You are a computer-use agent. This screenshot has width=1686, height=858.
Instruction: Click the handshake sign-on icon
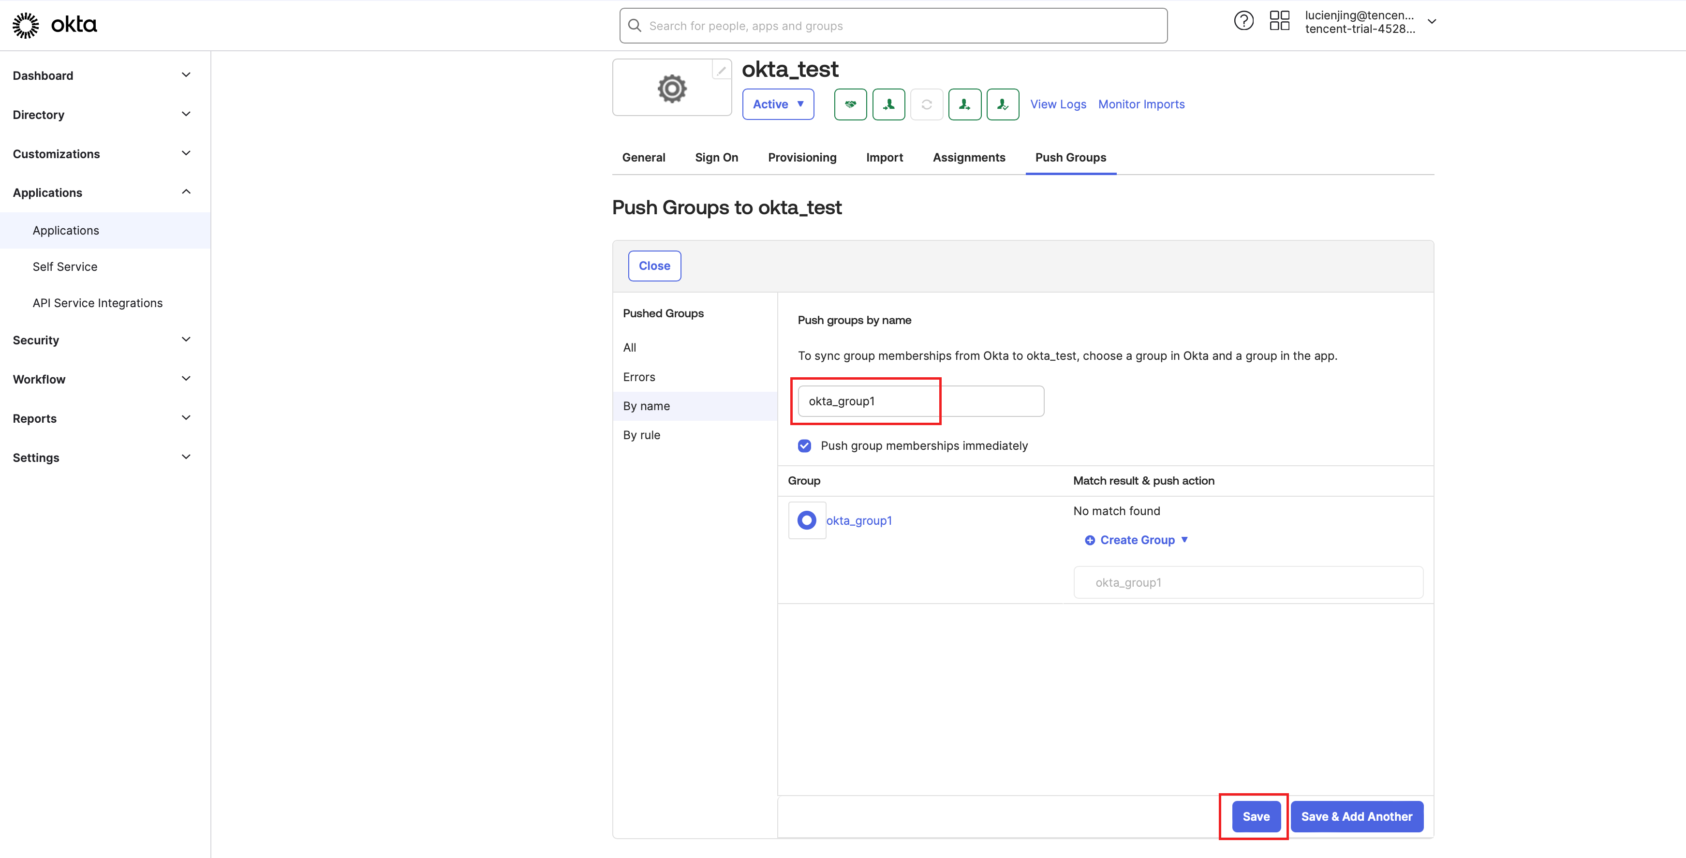point(850,105)
